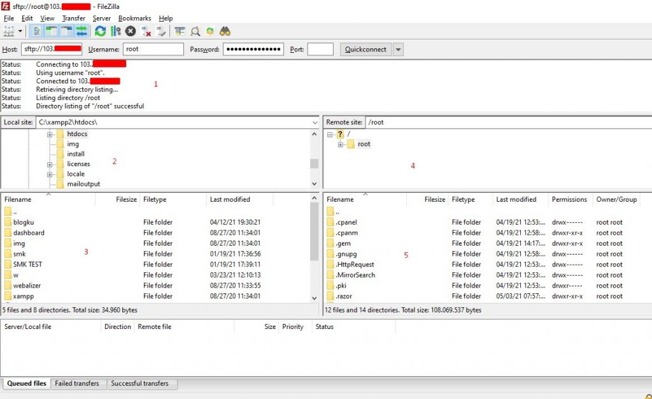This screenshot has width=652, height=399.
Task: Expand the root folder in remote tree
Action: [x=341, y=144]
